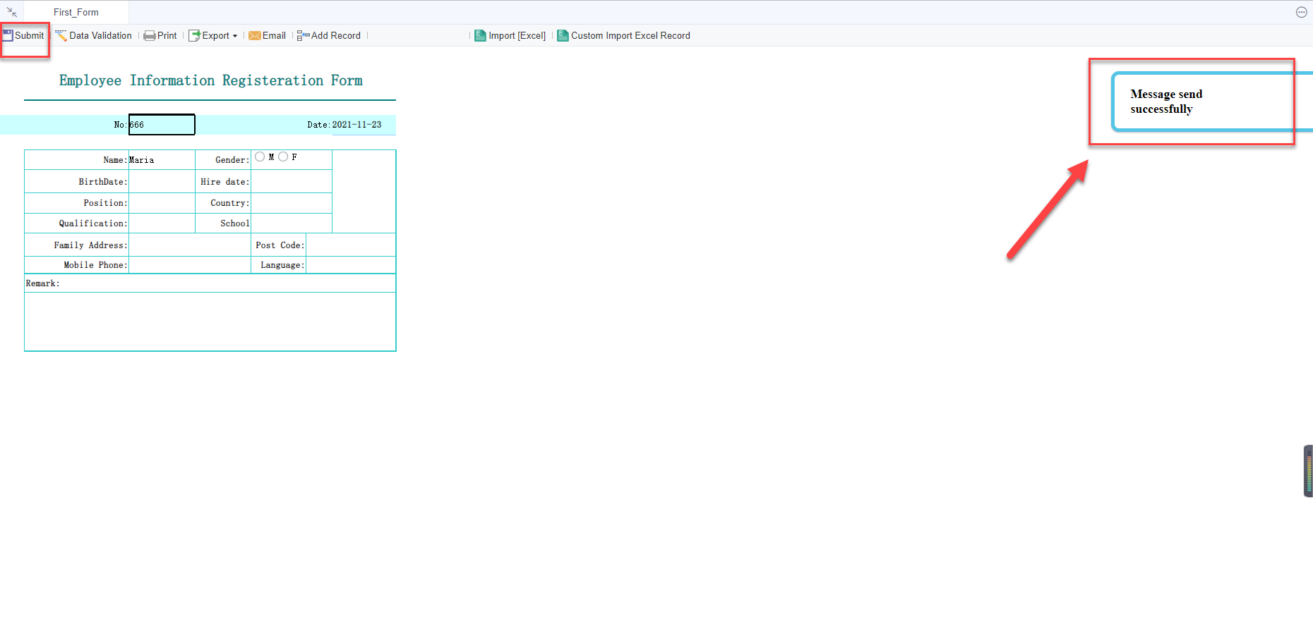Click the Email envelope icon
This screenshot has height=636, width=1313.
255,36
